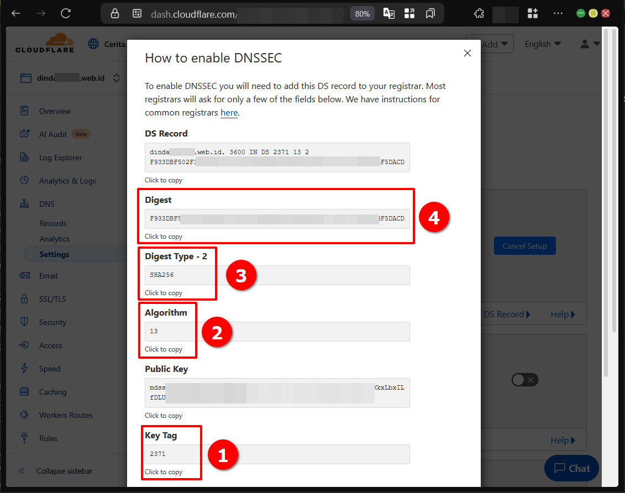Viewport: 625px width, 493px height.
Task: Click the Cloudflare logo
Action: point(45,43)
